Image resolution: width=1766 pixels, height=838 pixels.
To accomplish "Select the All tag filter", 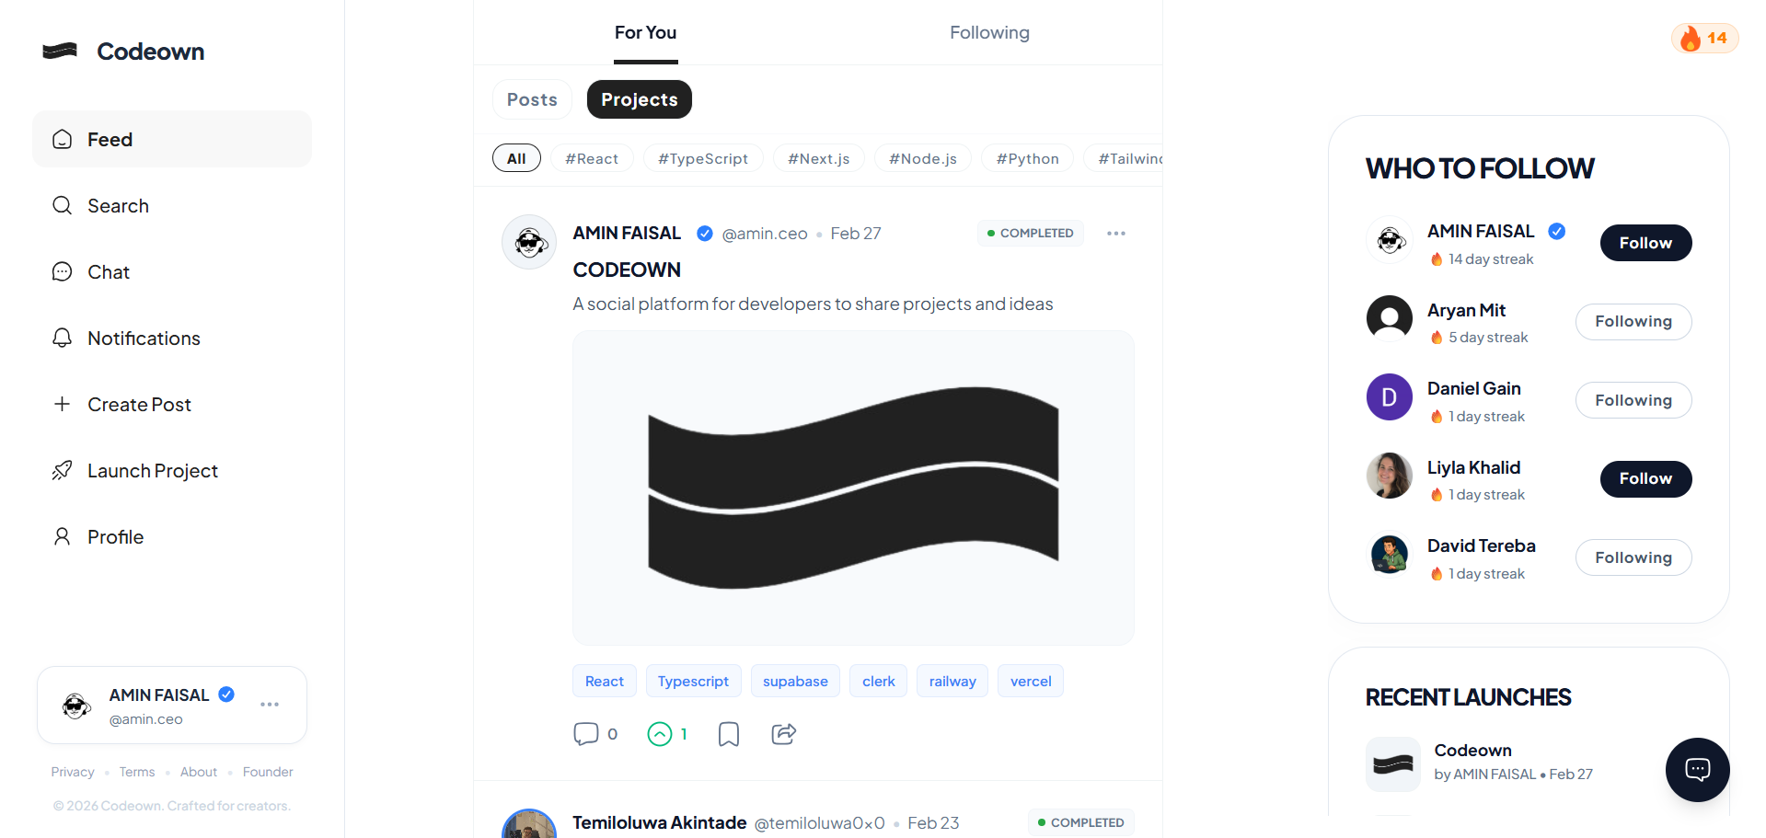I will (x=516, y=157).
